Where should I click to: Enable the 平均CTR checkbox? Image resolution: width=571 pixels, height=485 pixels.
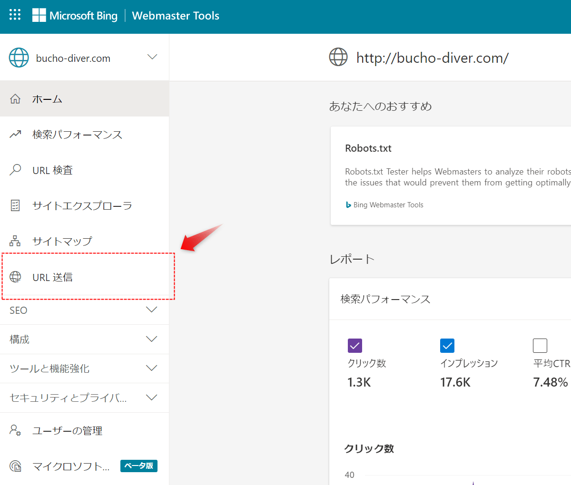pos(540,346)
